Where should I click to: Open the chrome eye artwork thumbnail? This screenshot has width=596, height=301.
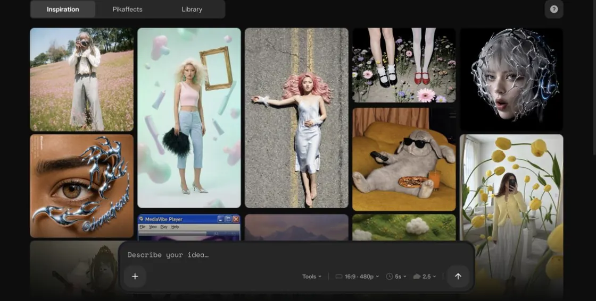(x=82, y=186)
